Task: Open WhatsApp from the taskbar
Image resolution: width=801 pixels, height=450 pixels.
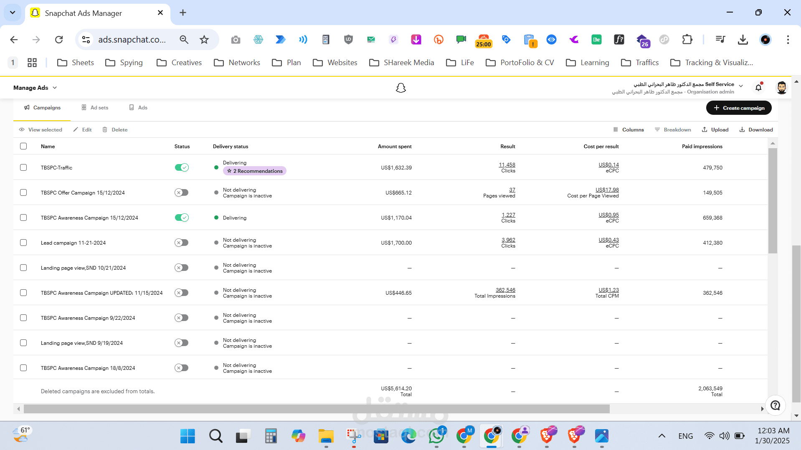Action: 436,436
